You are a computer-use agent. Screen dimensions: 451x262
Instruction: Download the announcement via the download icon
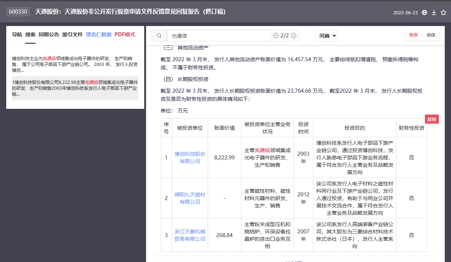(x=434, y=12)
